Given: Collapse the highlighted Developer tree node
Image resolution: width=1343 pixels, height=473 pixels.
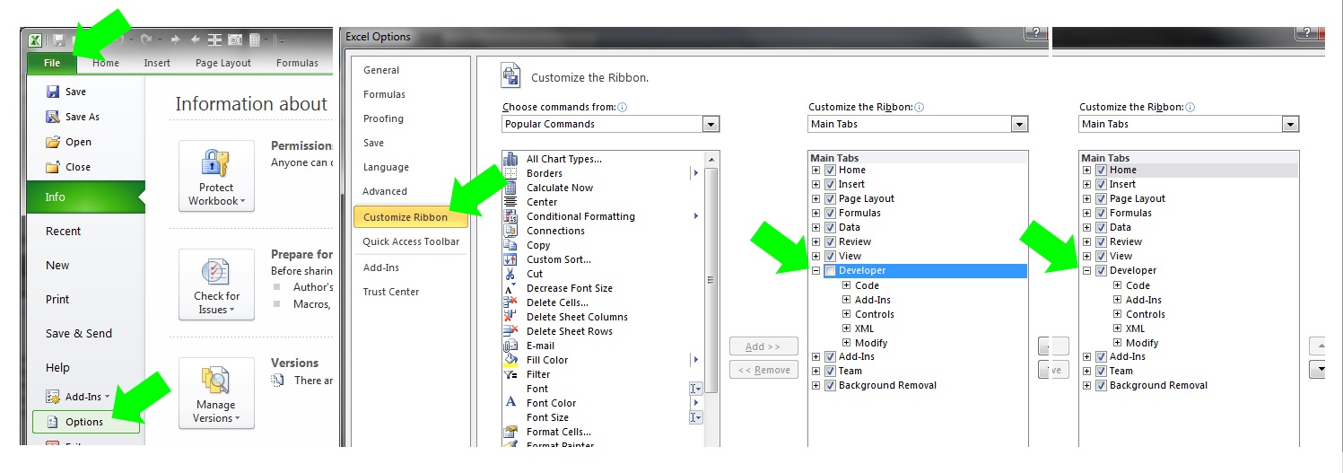Looking at the screenshot, I should pyautogui.click(x=815, y=271).
